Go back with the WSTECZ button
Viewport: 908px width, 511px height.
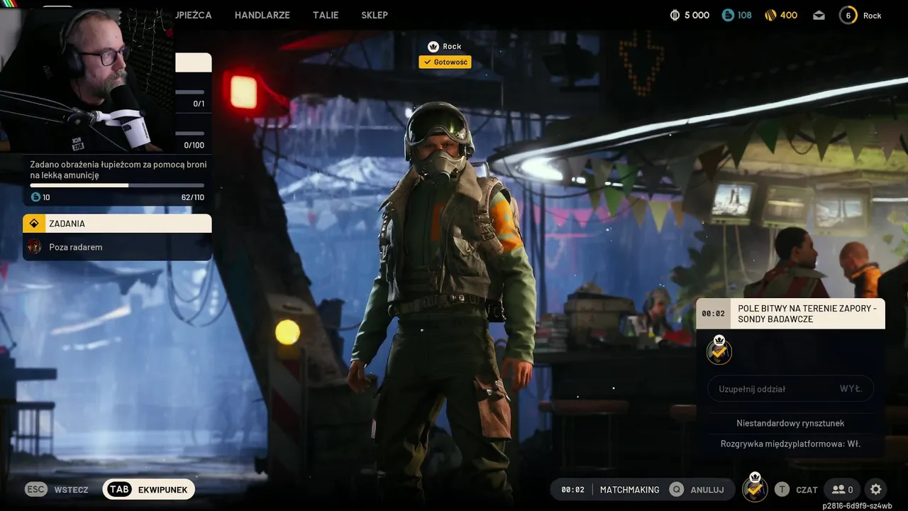(x=72, y=490)
